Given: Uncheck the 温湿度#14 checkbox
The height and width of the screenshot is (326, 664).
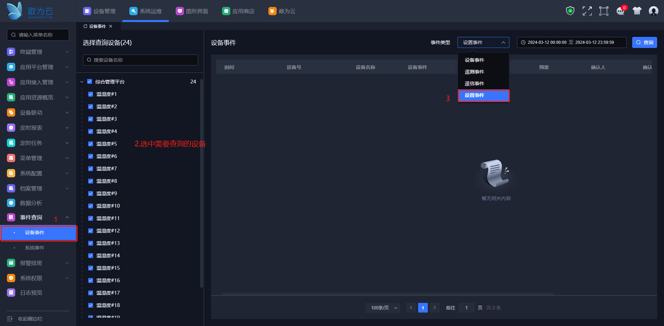Looking at the screenshot, I should 91,256.
